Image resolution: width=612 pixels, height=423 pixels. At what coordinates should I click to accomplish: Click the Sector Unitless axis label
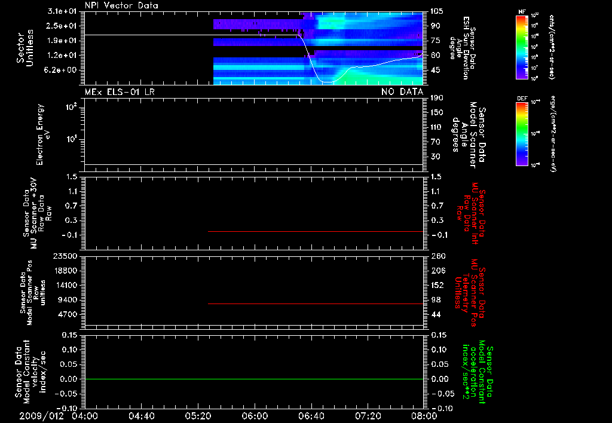click(25, 48)
